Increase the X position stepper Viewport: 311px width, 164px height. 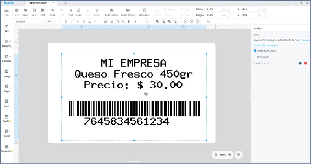(264, 8)
